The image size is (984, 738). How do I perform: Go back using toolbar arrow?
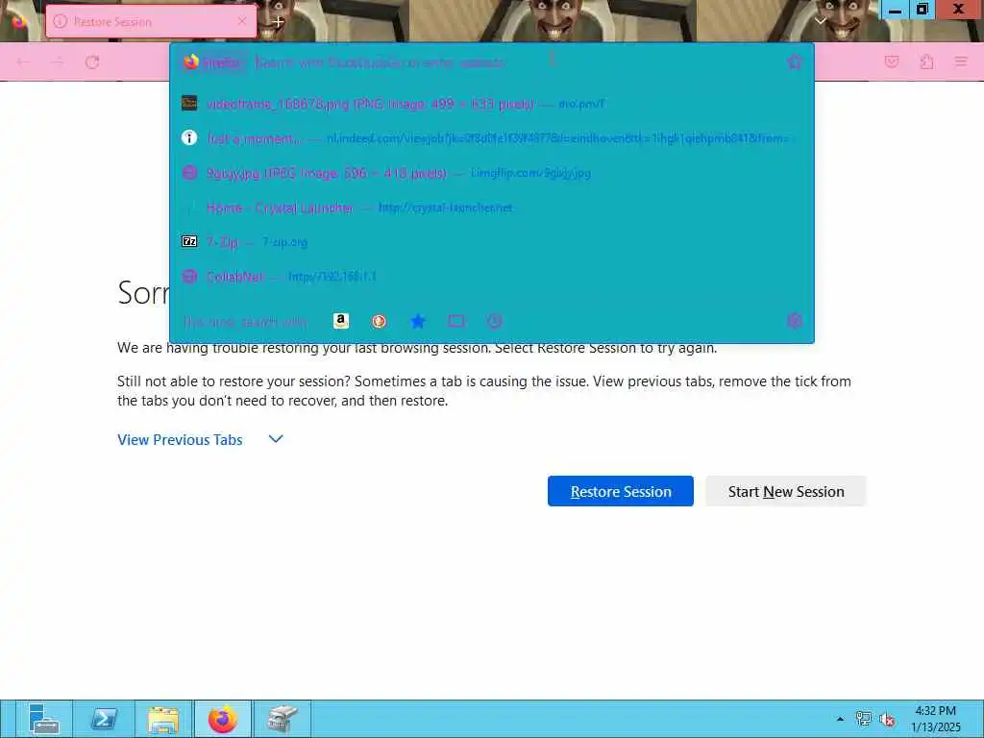(24, 62)
